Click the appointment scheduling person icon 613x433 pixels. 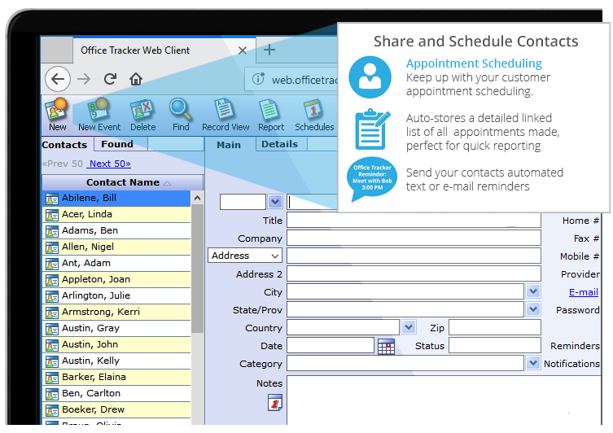[370, 77]
